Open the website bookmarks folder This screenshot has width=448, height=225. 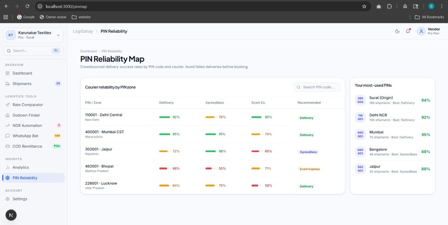click(81, 17)
